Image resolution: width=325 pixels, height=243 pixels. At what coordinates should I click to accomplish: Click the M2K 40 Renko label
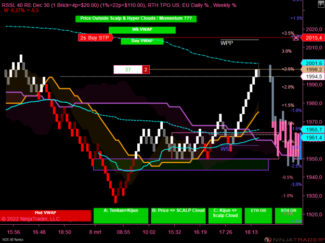coord(12,240)
